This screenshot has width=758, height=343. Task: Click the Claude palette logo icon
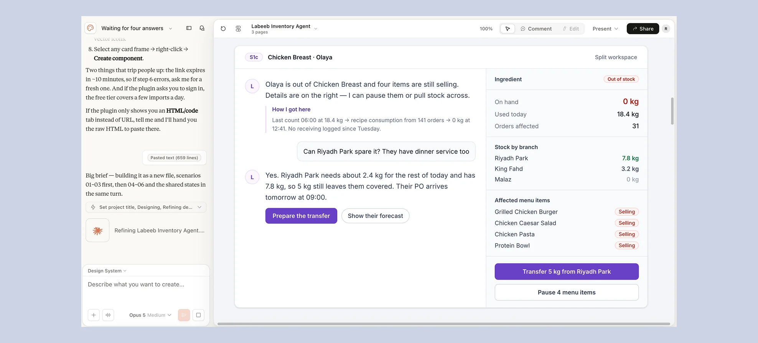click(x=90, y=28)
